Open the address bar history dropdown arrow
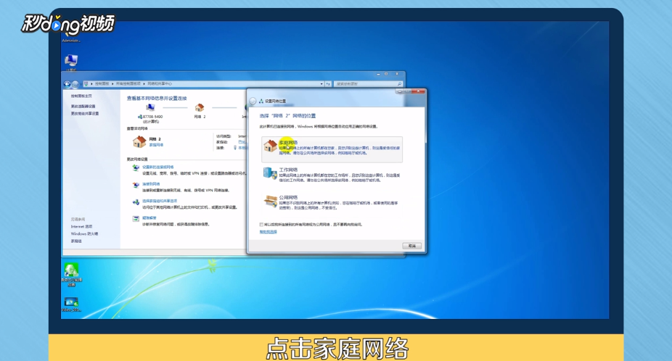 click(x=321, y=84)
